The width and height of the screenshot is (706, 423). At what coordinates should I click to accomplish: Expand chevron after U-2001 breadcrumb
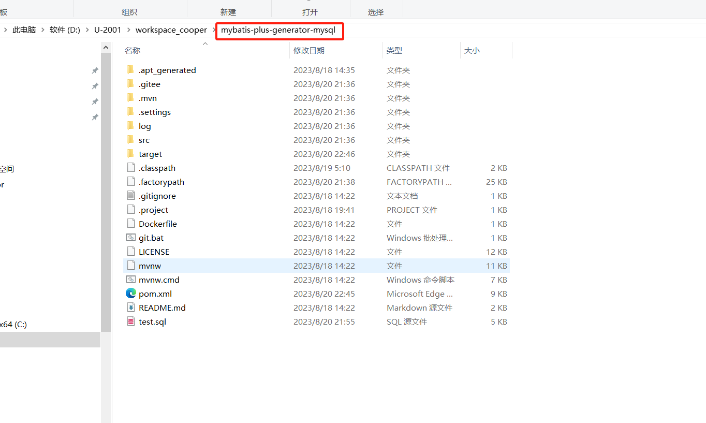(x=128, y=30)
